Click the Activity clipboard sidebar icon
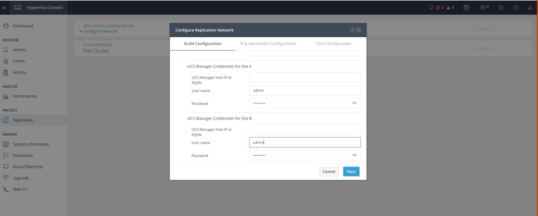This screenshot has width=538, height=216. (x=5, y=73)
